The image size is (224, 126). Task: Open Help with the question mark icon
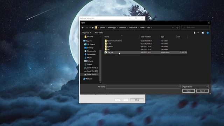tap(208, 33)
